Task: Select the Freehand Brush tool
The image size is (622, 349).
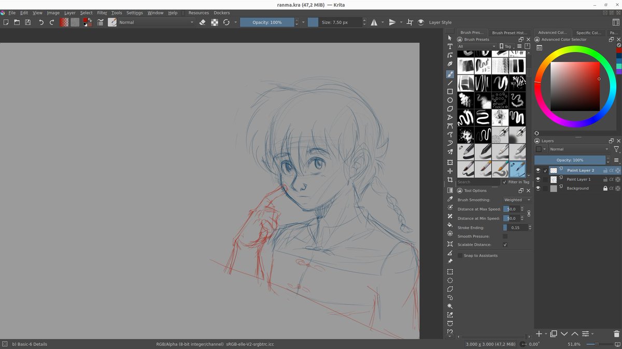Action: [x=450, y=72]
